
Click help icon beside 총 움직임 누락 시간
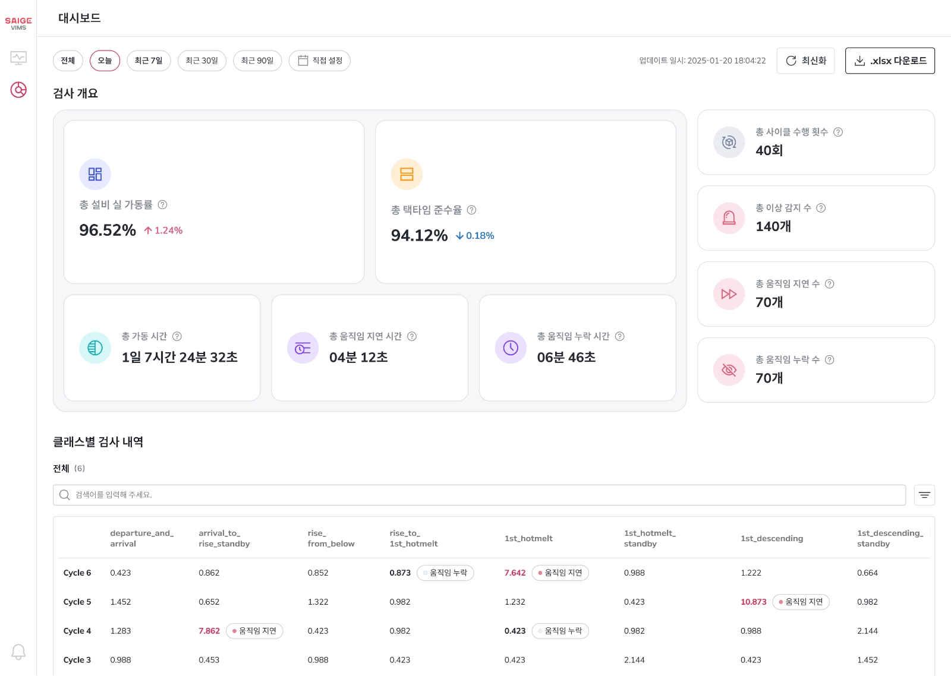[x=619, y=336]
